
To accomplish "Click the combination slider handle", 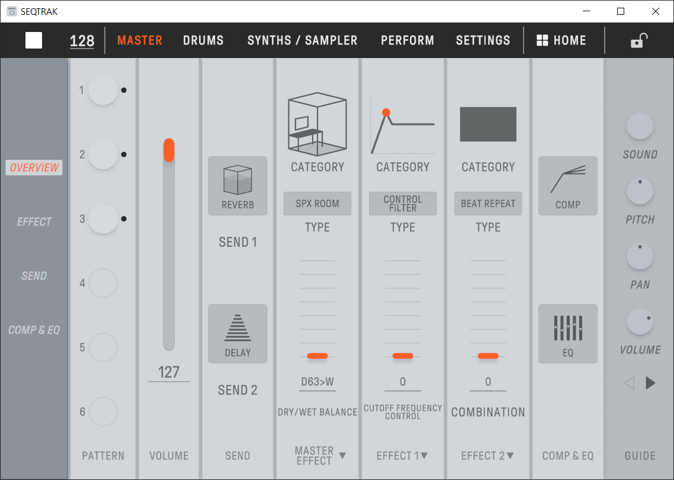I will point(488,356).
